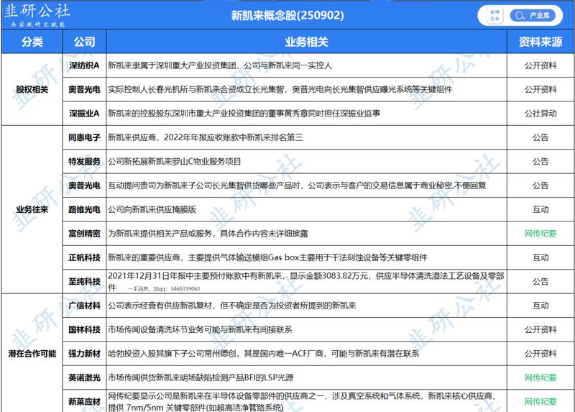This screenshot has height=412, width=575.
Task: Open the 产业库 search button
Action: (x=533, y=15)
